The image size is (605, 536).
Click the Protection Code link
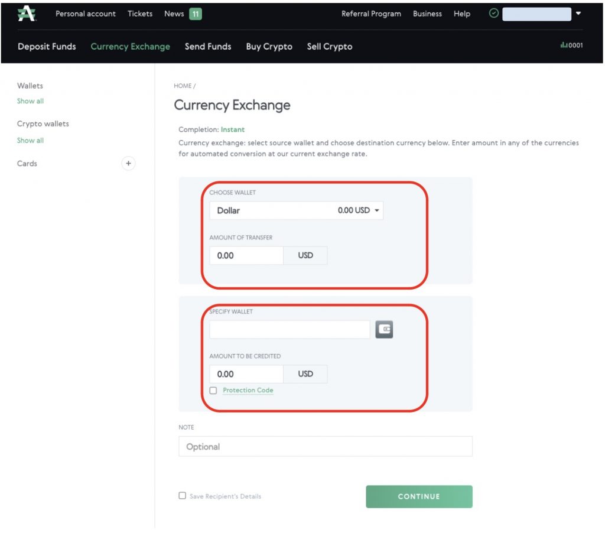coord(248,390)
